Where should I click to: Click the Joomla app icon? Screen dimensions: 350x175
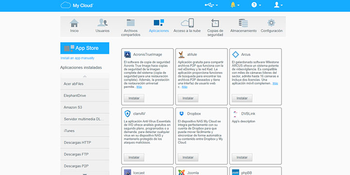(x=181, y=172)
